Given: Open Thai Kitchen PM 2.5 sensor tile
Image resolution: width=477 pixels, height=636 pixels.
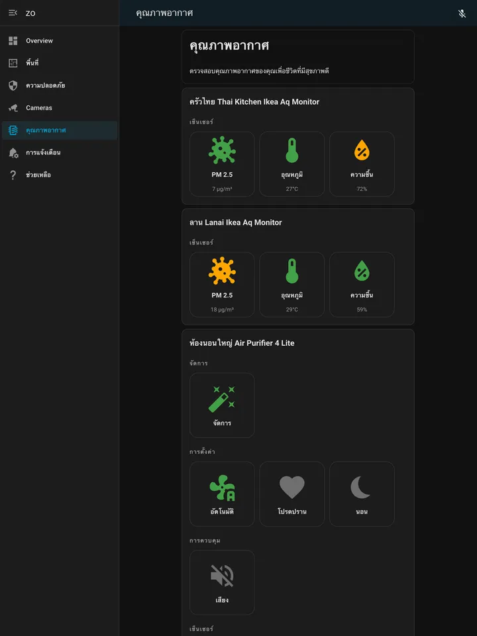Looking at the screenshot, I should [222, 164].
